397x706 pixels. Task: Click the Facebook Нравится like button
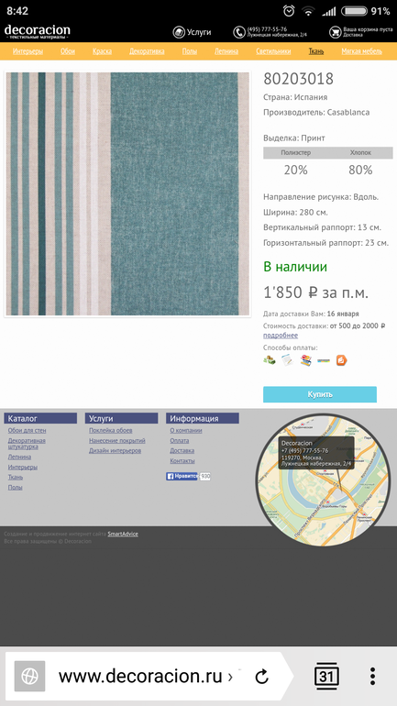182,477
